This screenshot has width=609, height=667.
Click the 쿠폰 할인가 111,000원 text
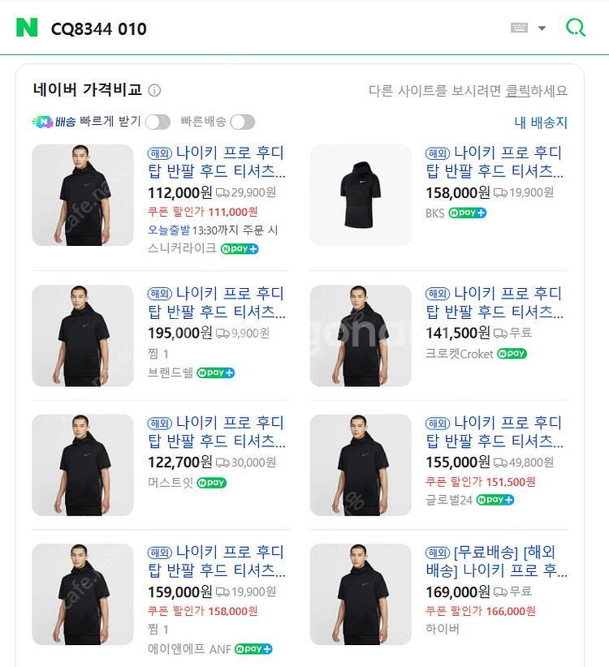202,212
